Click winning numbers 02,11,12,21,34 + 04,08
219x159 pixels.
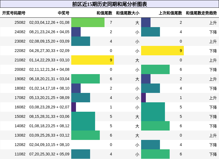49,69
